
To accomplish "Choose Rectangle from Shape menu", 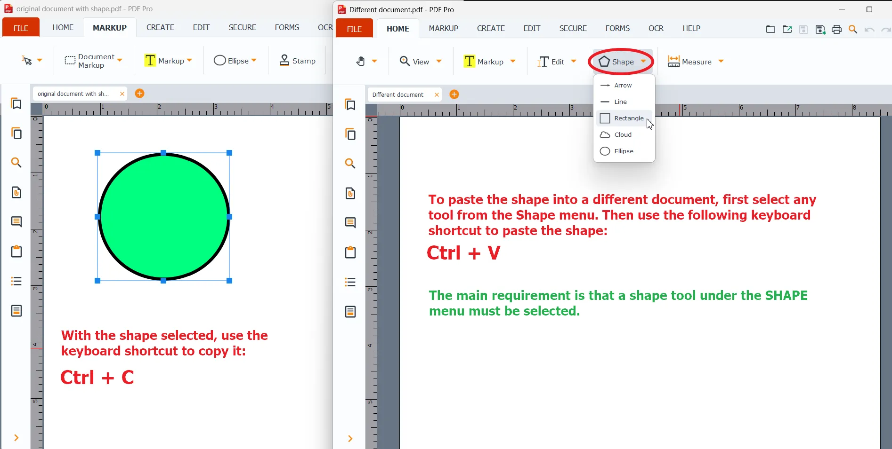I will (624, 118).
